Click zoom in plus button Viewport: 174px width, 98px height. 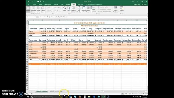[144, 94]
